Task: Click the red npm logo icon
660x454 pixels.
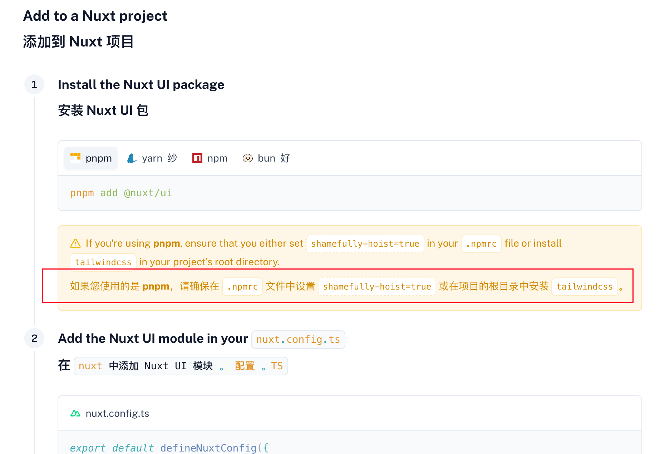Action: 197,158
